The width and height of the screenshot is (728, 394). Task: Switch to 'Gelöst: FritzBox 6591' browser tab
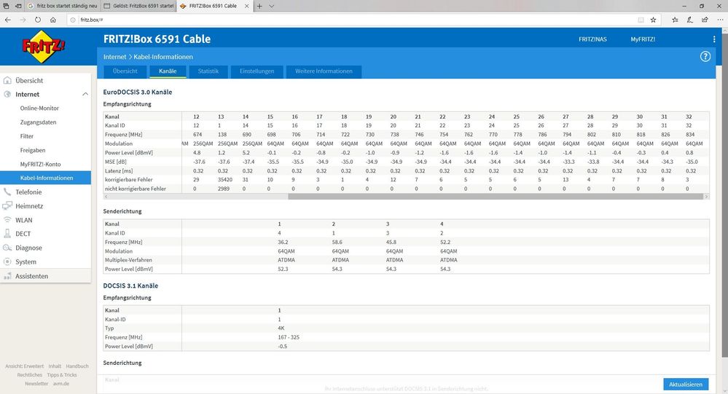click(138, 6)
